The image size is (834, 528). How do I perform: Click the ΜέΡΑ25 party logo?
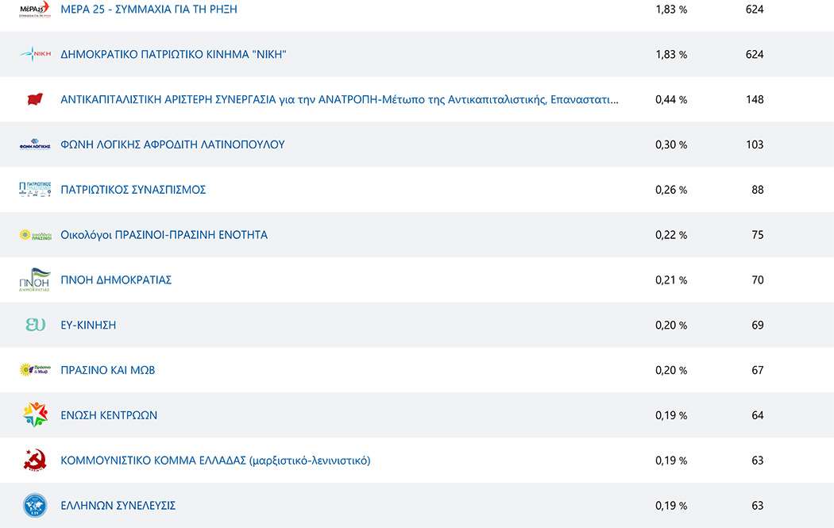coord(35,9)
